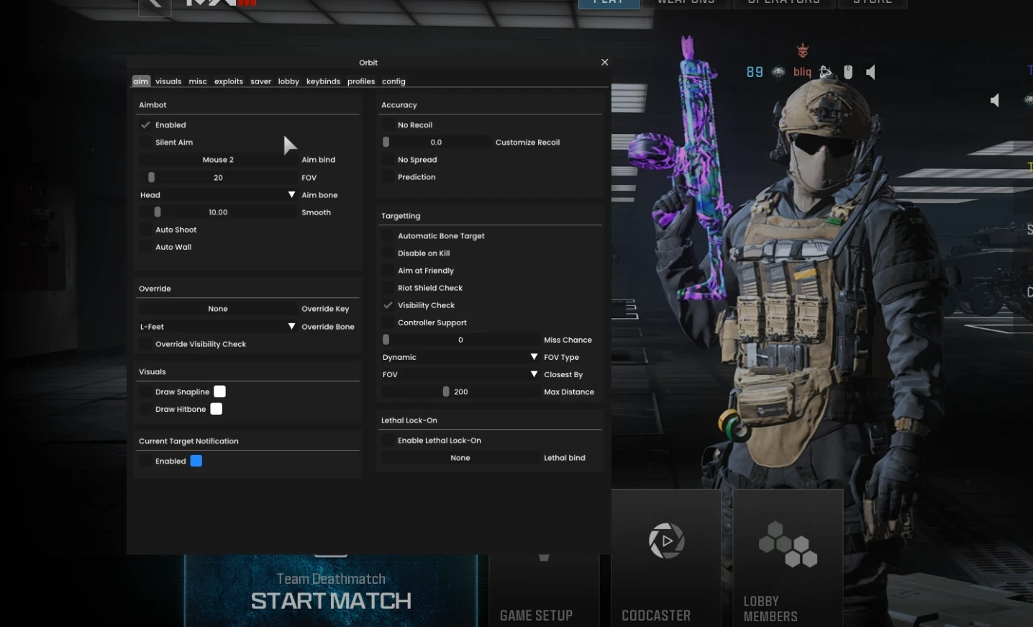
Task: Toggle the Aimbot Enabled checkbox
Action: [x=146, y=125]
